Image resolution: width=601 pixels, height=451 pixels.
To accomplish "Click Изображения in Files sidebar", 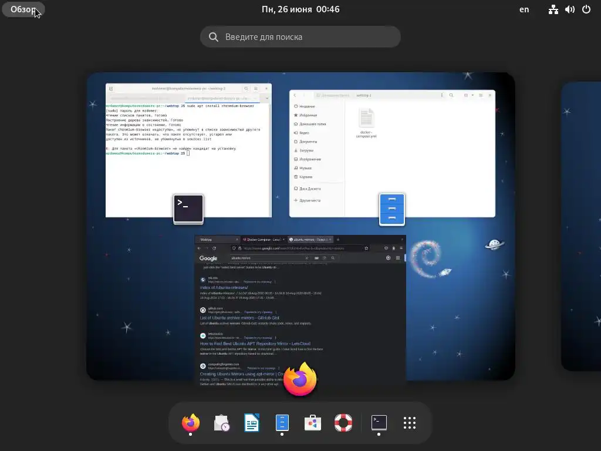I will (310, 159).
